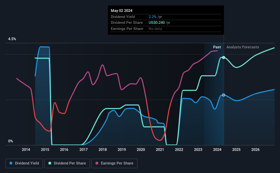The image size is (280, 173).
Task: Toggle the Earnings Per Share legend button
Action: coord(115,163)
